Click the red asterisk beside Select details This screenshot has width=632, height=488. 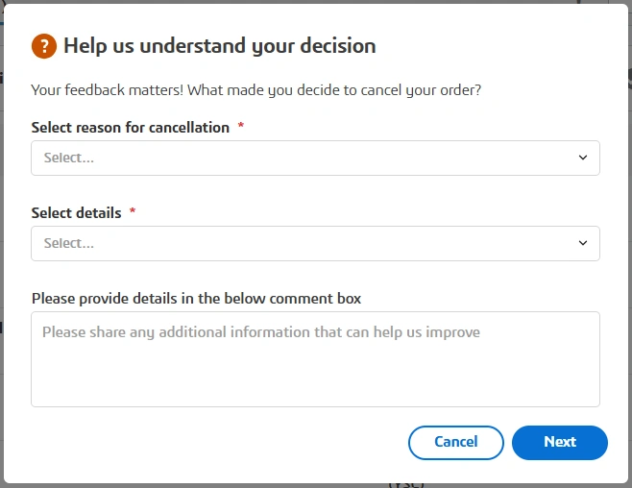click(x=133, y=212)
